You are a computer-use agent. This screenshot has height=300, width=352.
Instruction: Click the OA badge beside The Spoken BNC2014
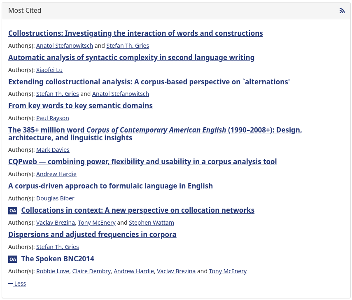(x=13, y=259)
